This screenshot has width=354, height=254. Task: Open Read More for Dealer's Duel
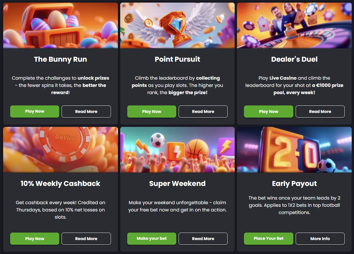coord(320,112)
